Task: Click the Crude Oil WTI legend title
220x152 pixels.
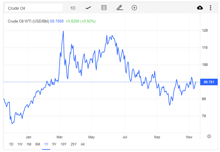Action: coord(28,21)
